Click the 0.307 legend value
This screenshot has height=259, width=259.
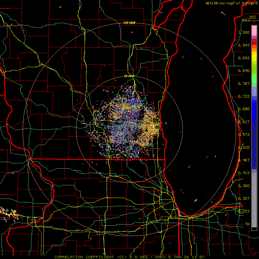[244, 199]
